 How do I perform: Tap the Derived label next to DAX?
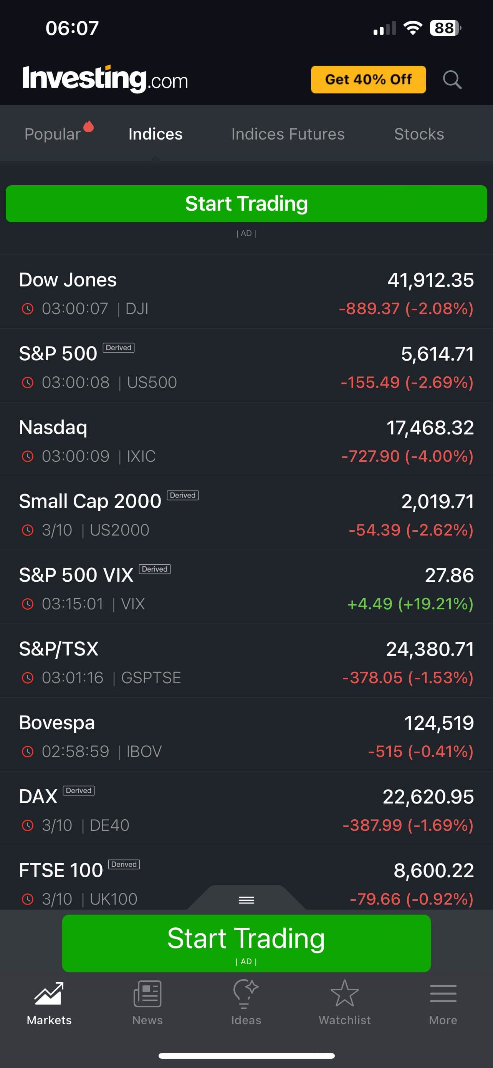coord(79,790)
